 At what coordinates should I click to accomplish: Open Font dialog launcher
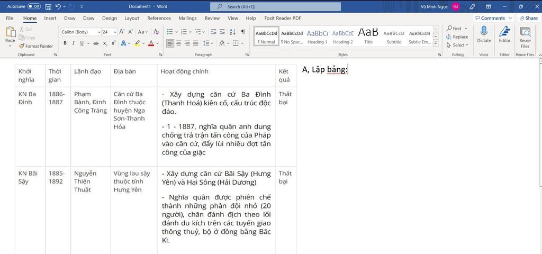click(160, 55)
